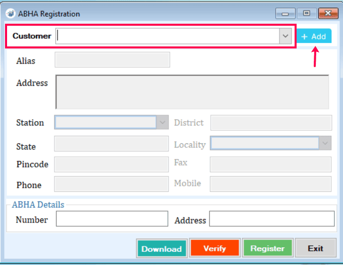
Task: Maximize the ABHA Registration window
Action: (307, 14)
